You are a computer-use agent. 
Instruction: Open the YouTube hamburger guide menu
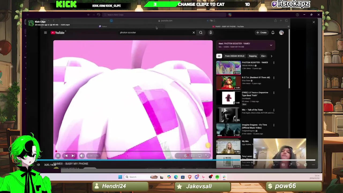coord(45,32)
